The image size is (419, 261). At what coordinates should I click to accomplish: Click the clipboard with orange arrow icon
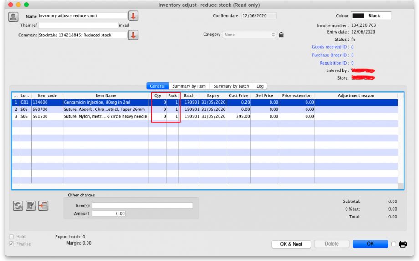click(x=43, y=206)
